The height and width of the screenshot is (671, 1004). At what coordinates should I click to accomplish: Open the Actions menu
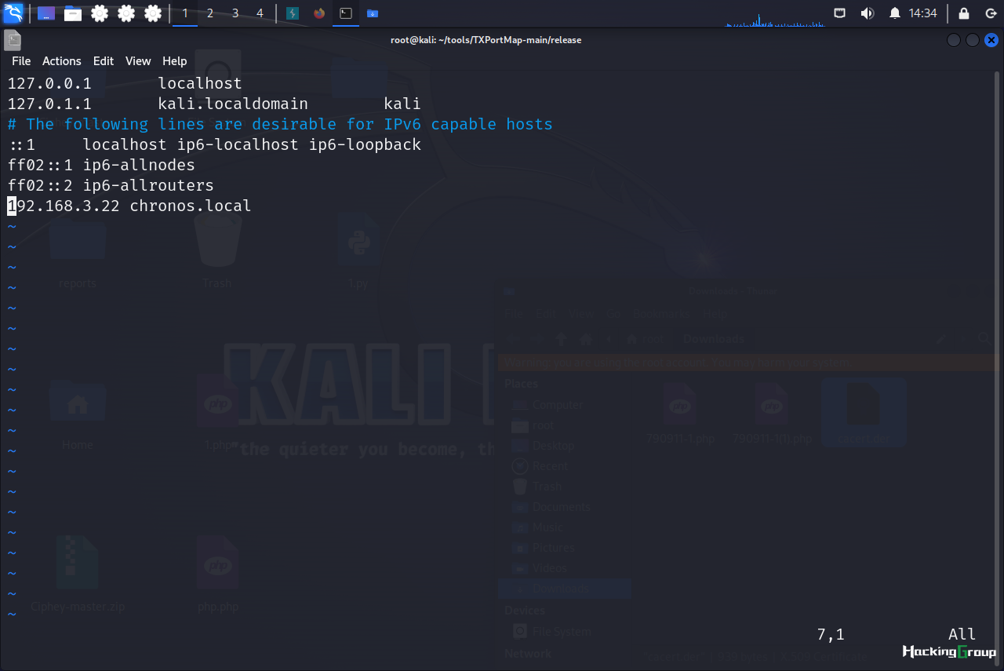(x=62, y=60)
